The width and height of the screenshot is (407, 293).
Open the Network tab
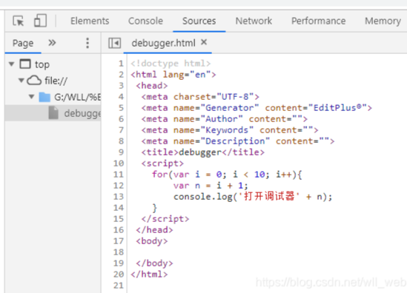point(254,21)
